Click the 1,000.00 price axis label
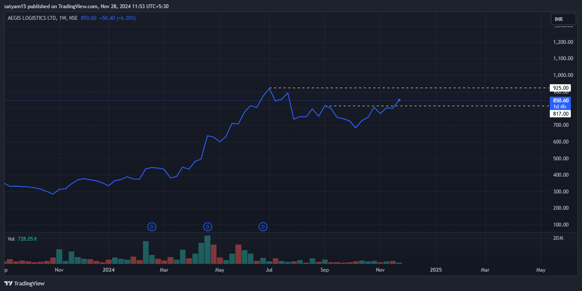The image size is (582, 291). pos(564,75)
